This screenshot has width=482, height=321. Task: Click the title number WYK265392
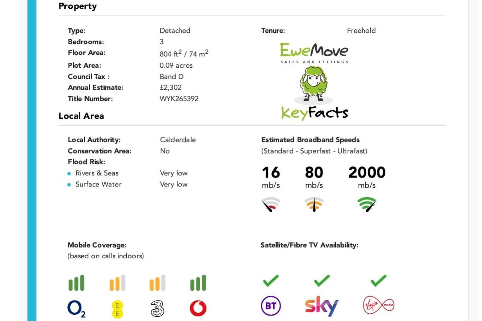(179, 99)
